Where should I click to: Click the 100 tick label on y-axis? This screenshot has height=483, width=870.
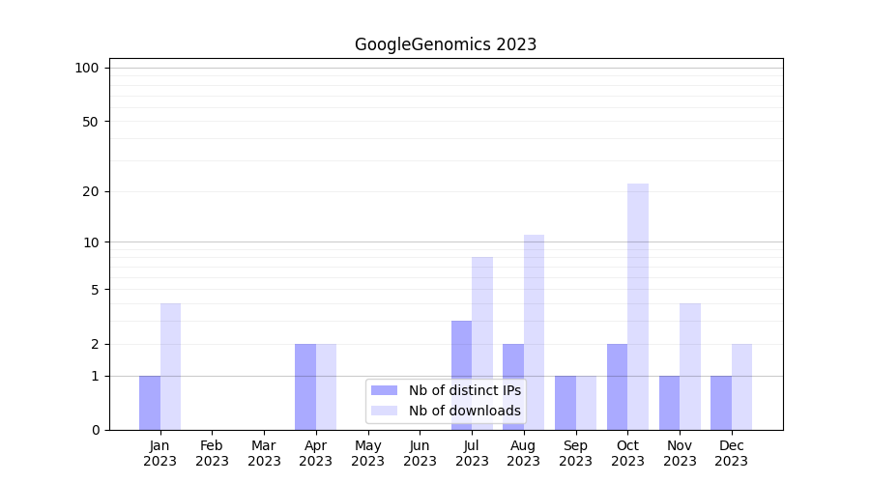(87, 68)
